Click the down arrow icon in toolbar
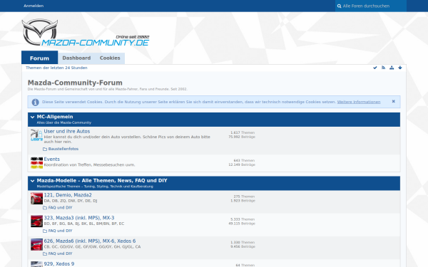The width and height of the screenshot is (428, 267). (x=400, y=68)
